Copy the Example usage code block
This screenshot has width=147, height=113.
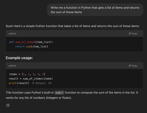click(133, 66)
